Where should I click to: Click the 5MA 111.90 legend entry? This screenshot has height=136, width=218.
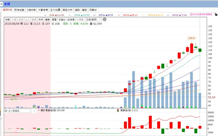click(54, 15)
